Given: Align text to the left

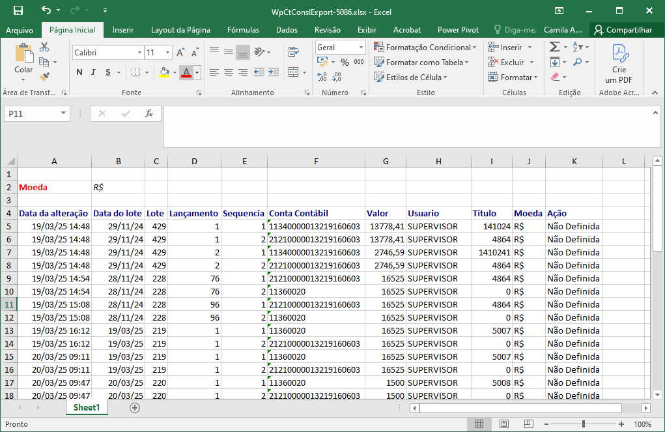Looking at the screenshot, I should coord(214,72).
